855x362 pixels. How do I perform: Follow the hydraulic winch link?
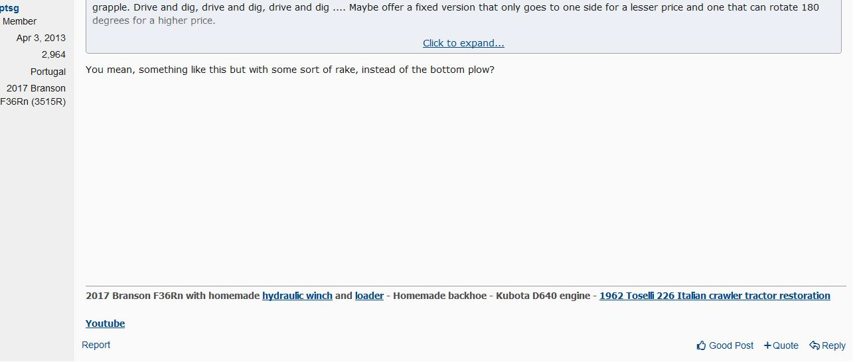pos(297,296)
